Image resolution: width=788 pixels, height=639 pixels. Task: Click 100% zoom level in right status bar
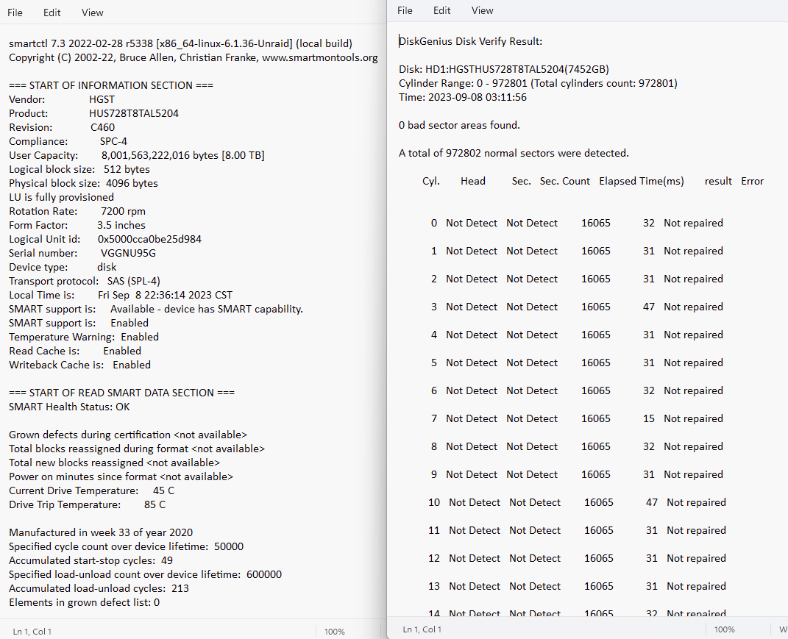(724, 629)
